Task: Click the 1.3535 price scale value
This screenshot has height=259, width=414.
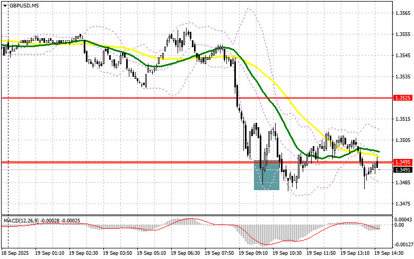Action: tap(403, 76)
